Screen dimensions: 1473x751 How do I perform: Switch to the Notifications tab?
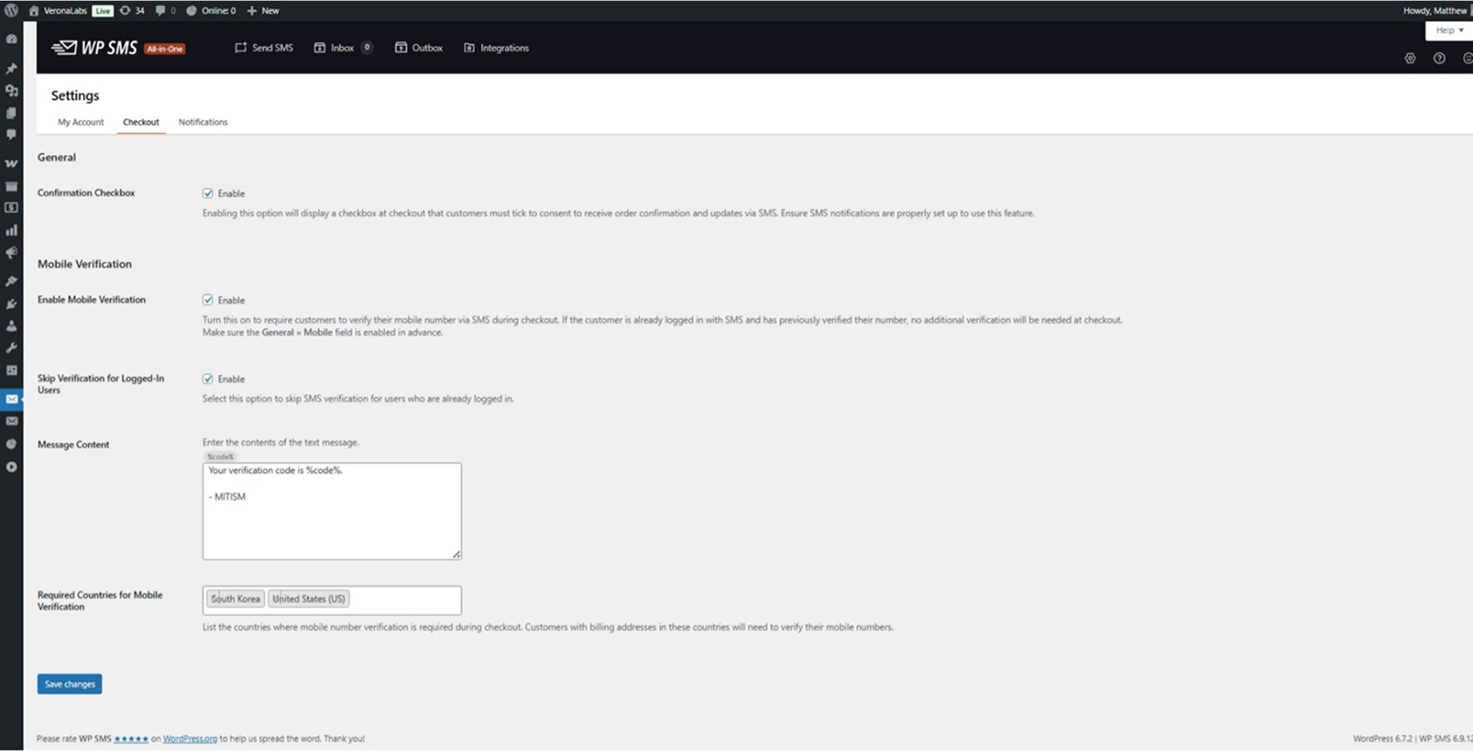coord(203,122)
